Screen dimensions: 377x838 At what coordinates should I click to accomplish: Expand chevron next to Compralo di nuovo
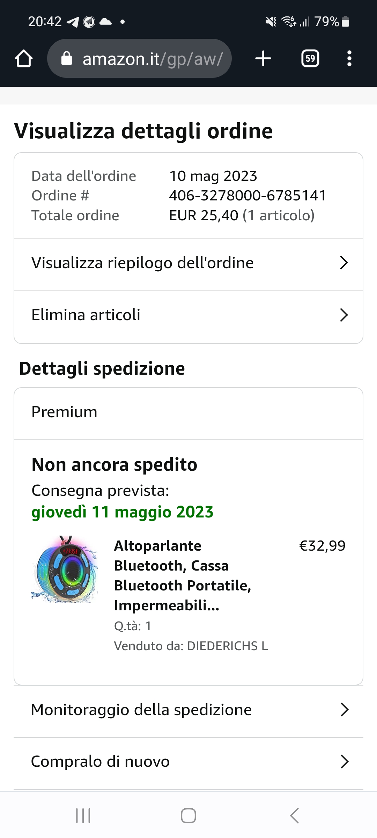click(344, 762)
